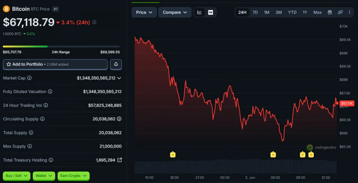Click the Bitcoin logo icon

point(6,9)
